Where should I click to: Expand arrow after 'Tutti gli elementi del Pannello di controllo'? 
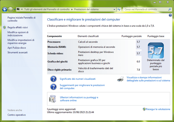[72, 10]
